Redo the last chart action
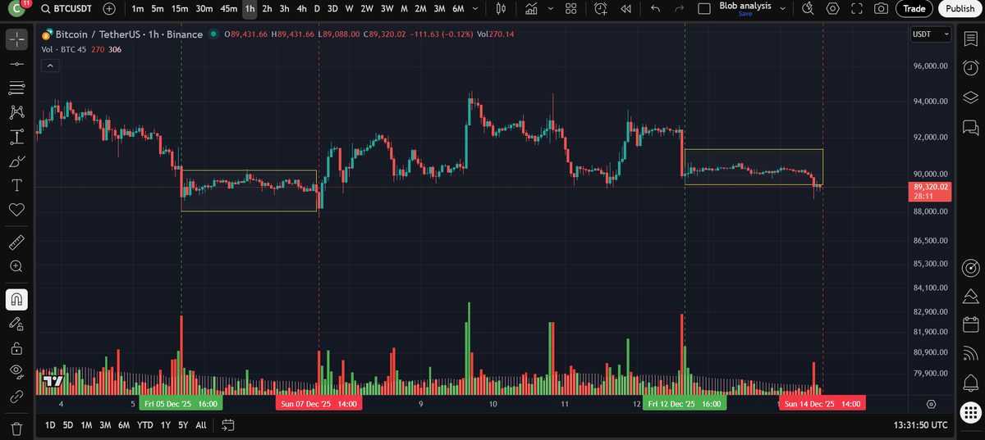Image resolution: width=985 pixels, height=440 pixels. click(x=679, y=9)
